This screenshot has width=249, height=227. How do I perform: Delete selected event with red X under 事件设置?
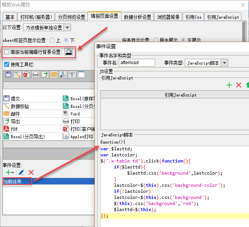pos(31,172)
